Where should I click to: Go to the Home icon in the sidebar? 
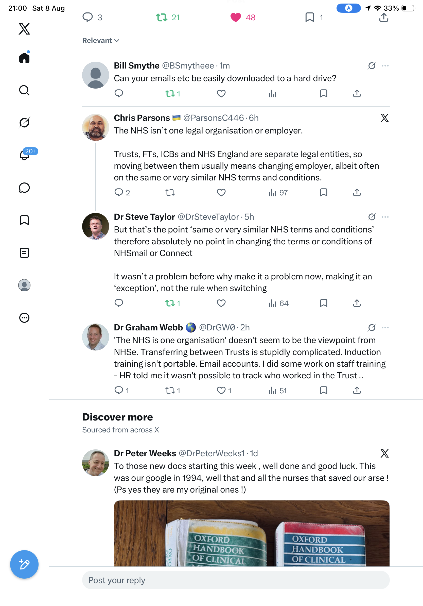click(24, 57)
